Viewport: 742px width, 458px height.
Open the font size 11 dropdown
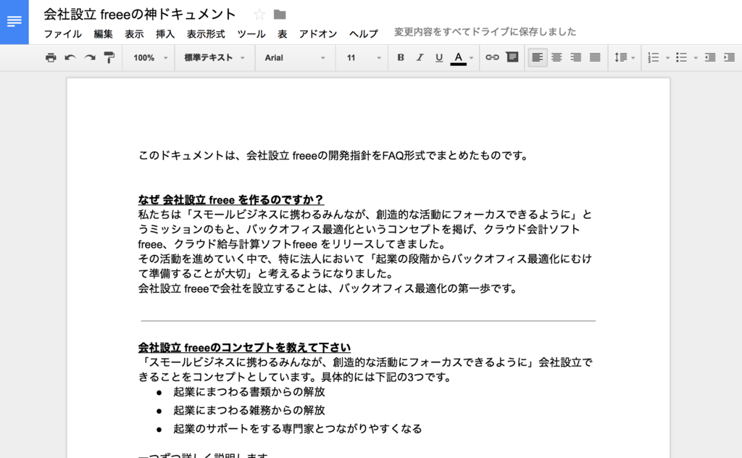tap(363, 58)
